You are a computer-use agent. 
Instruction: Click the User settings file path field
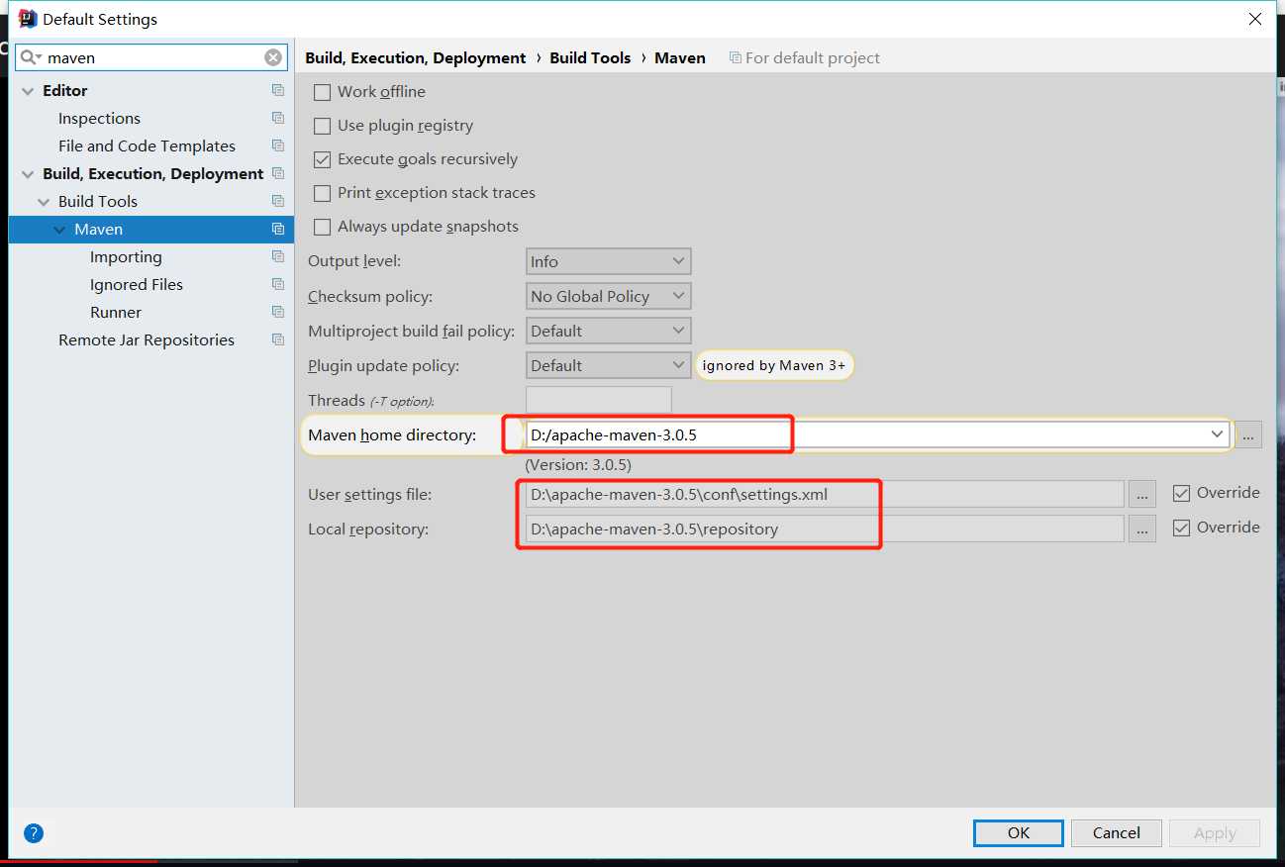click(826, 494)
